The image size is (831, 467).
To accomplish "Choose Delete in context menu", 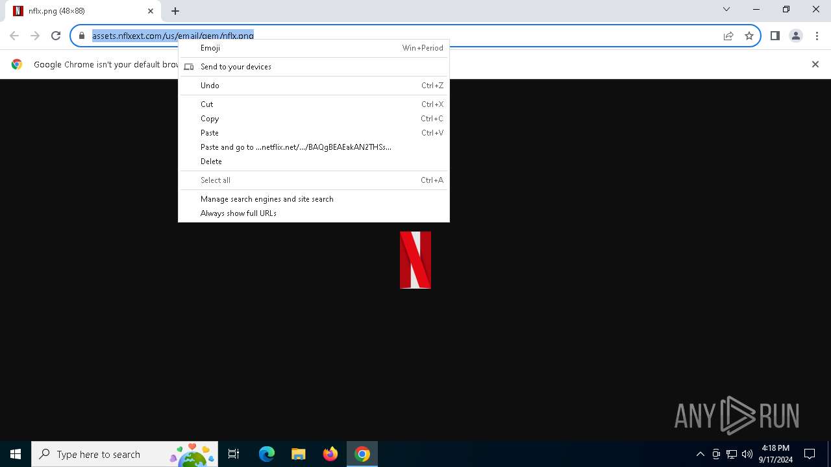I will pyautogui.click(x=314, y=162).
